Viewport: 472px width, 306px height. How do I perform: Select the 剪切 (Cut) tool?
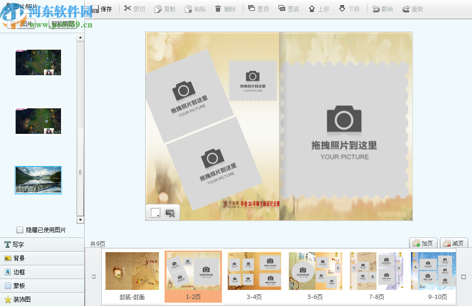(134, 9)
